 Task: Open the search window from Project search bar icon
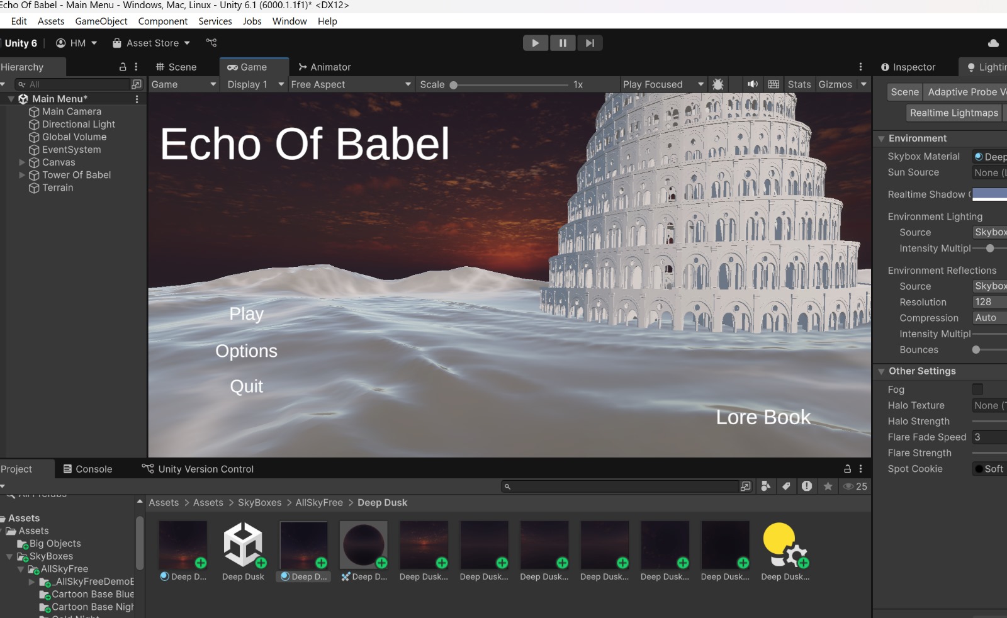746,486
